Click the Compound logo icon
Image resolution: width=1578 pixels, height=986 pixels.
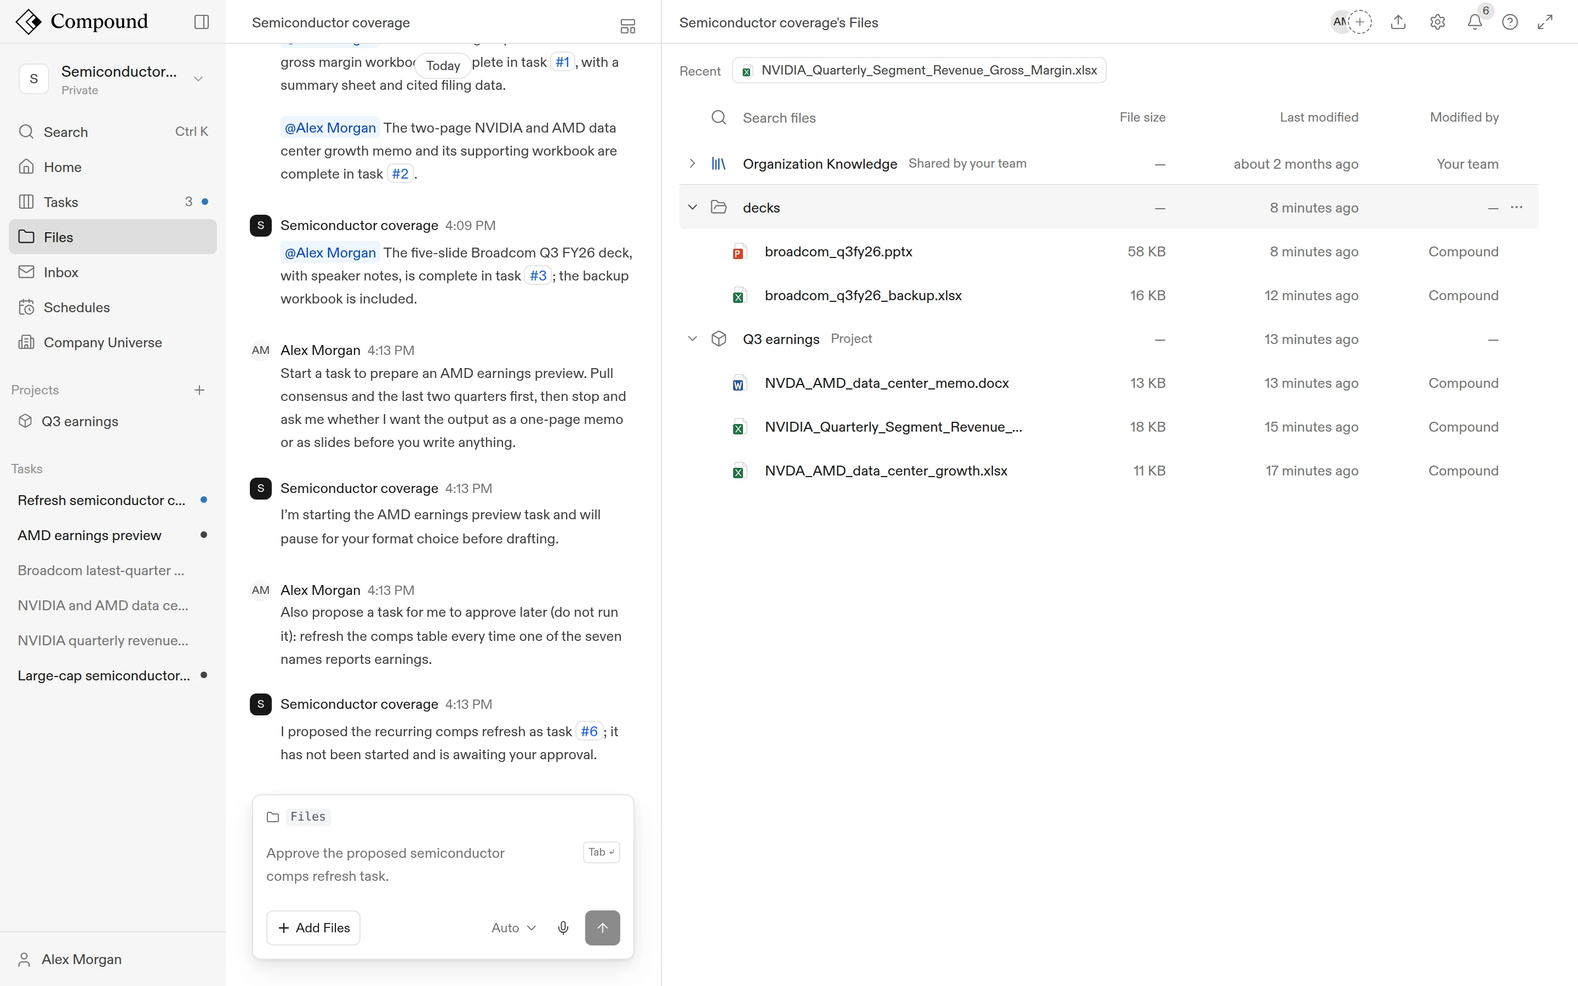click(28, 21)
